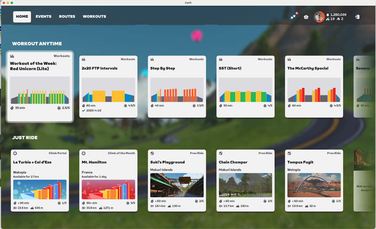Choose the Step By Step workout title
Screen dimensions: 376x229
pyautogui.click(x=163, y=68)
